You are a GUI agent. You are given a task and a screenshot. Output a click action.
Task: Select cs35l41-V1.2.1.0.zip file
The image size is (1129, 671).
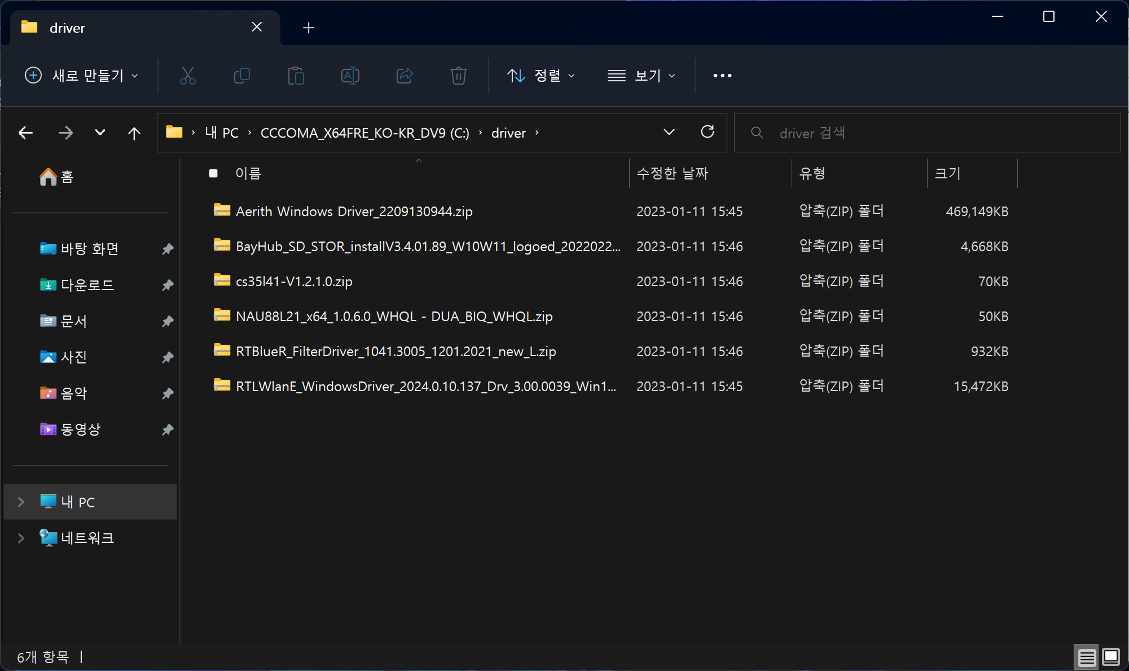pyautogui.click(x=294, y=281)
